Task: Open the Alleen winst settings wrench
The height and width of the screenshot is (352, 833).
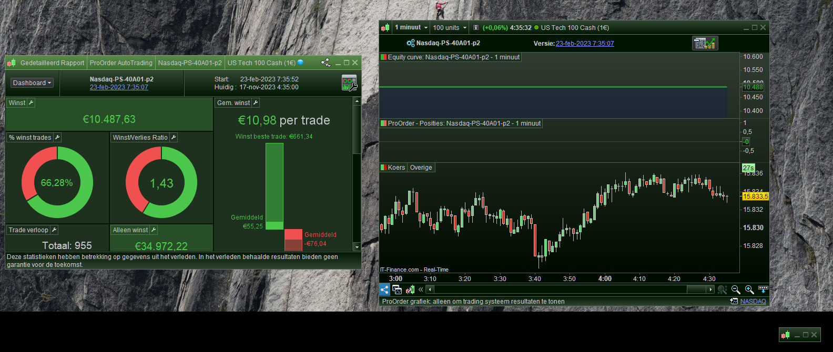Action: pos(154,230)
